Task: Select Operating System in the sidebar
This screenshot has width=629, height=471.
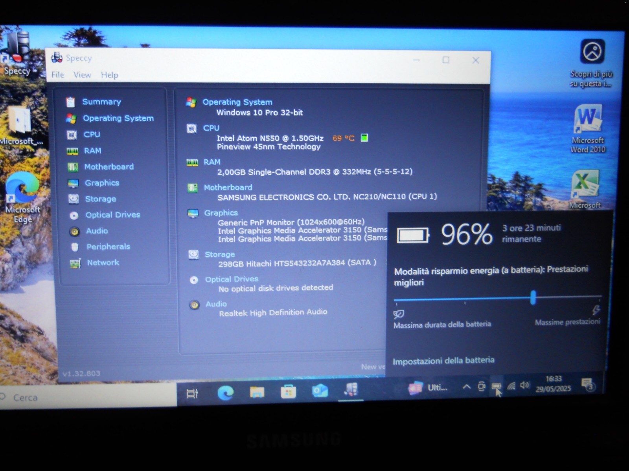Action: click(x=118, y=118)
